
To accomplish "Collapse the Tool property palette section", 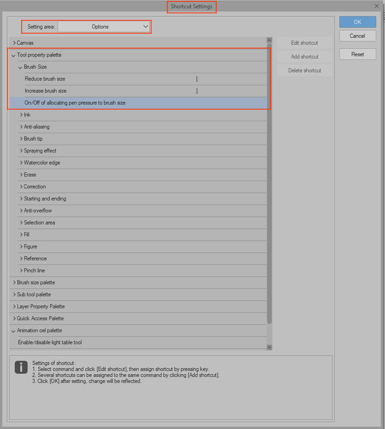I will coord(13,54).
